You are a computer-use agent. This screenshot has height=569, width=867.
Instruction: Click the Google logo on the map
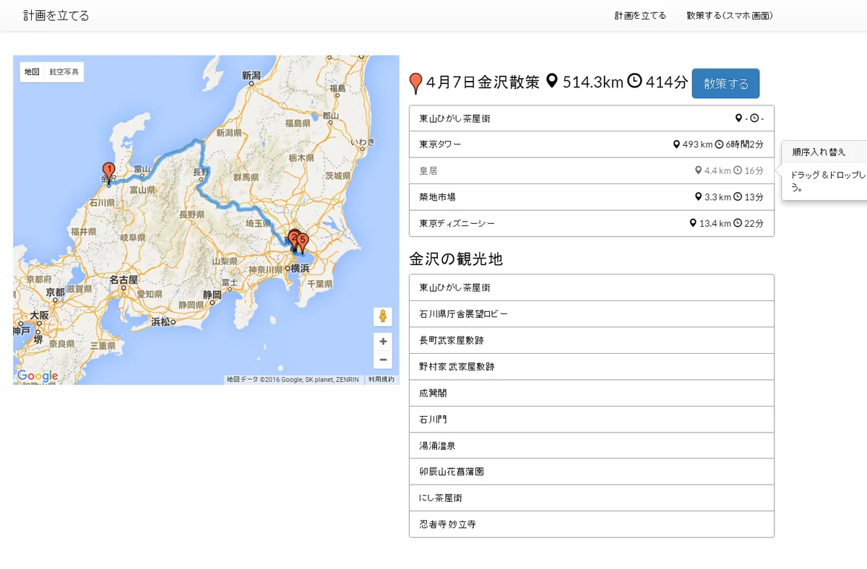38,376
